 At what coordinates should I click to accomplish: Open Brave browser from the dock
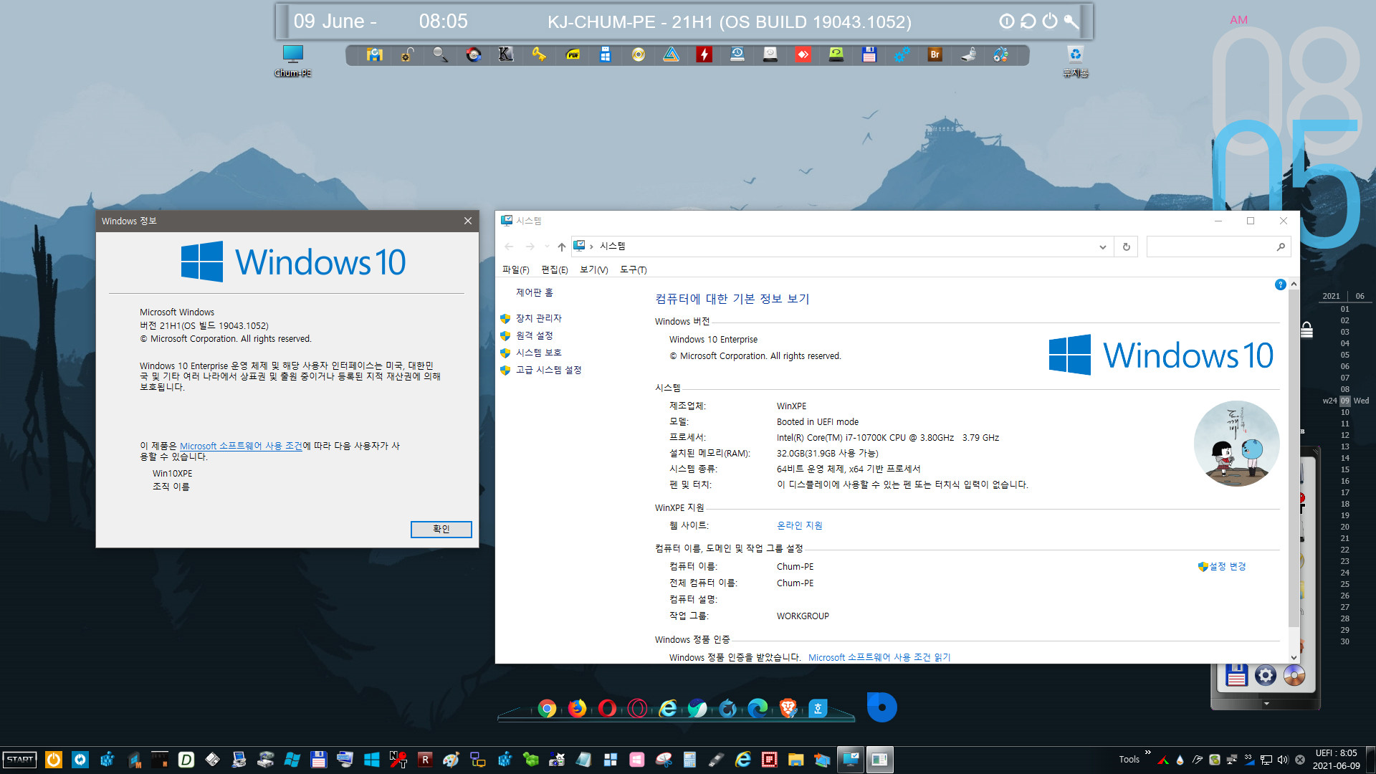pyautogui.click(x=788, y=709)
